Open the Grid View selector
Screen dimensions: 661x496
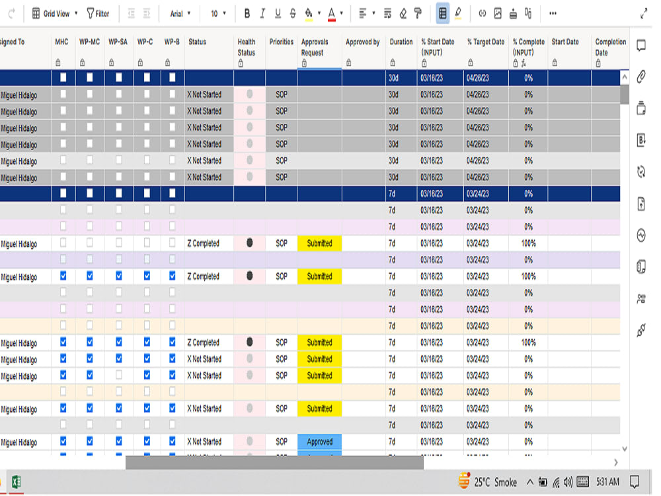pos(57,12)
